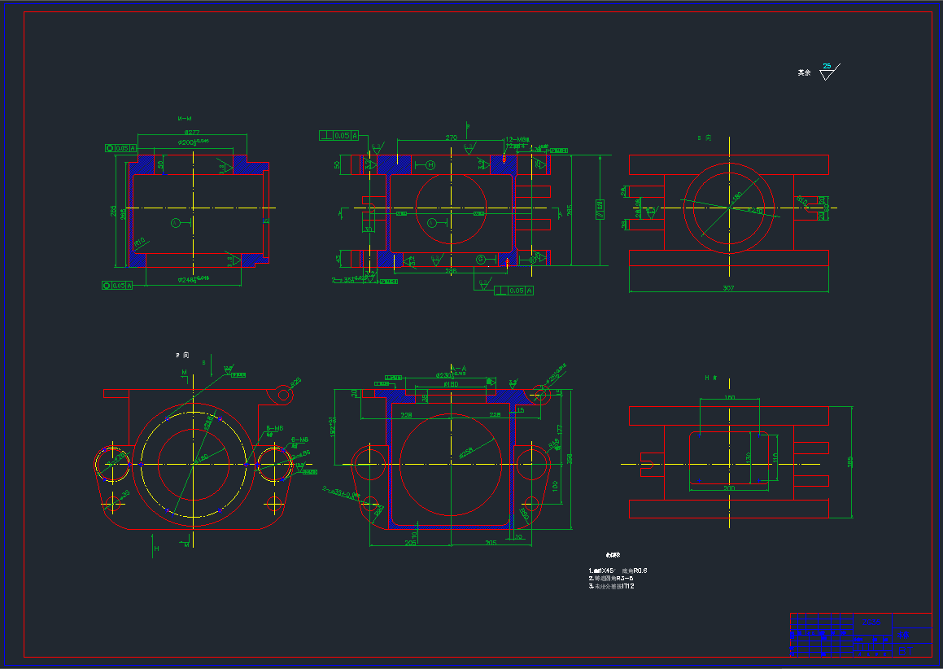Image resolution: width=943 pixels, height=669 pixels.
Task: Select the 2-ø35 hole callout below front view
Action: [x=348, y=279]
